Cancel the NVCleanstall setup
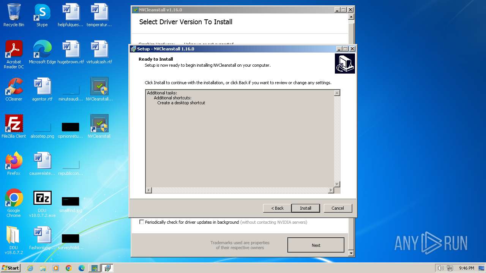The height and width of the screenshot is (273, 486). click(x=338, y=208)
